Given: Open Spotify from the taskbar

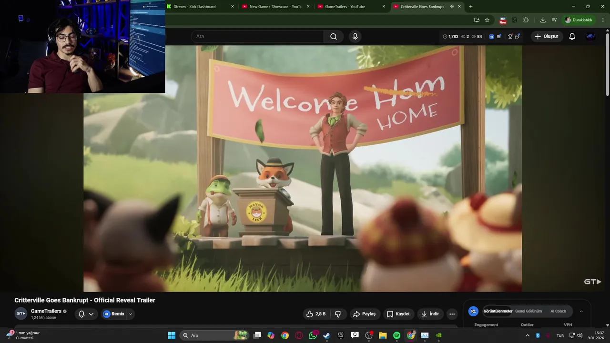Looking at the screenshot, I should [x=396, y=335].
